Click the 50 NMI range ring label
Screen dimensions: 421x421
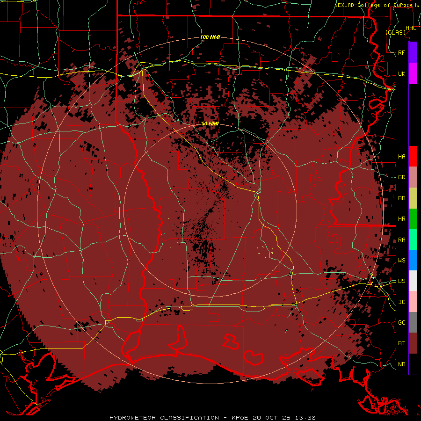[x=210, y=123]
